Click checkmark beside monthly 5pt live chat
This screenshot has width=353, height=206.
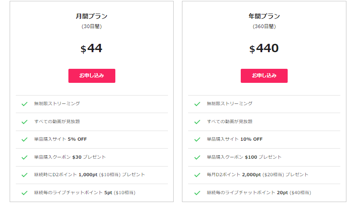point(25,192)
